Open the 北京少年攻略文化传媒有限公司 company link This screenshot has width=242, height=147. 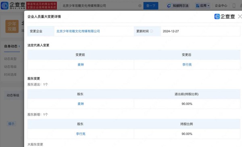click(x=78, y=31)
